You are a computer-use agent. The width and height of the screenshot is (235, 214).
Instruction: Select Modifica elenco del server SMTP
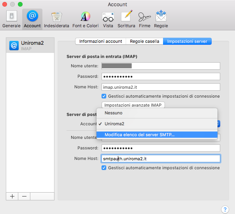pos(157,135)
